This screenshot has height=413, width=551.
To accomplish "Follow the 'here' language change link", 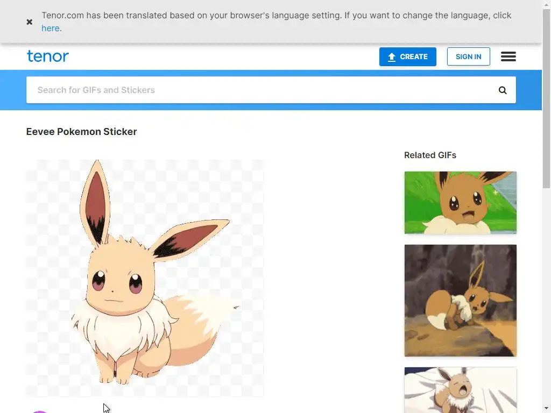I will point(50,28).
